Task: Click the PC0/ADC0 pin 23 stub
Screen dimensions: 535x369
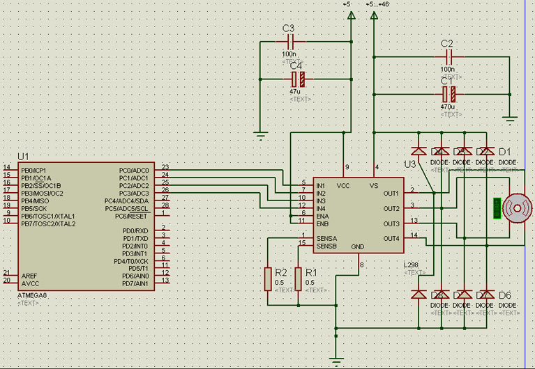Action: coord(162,170)
